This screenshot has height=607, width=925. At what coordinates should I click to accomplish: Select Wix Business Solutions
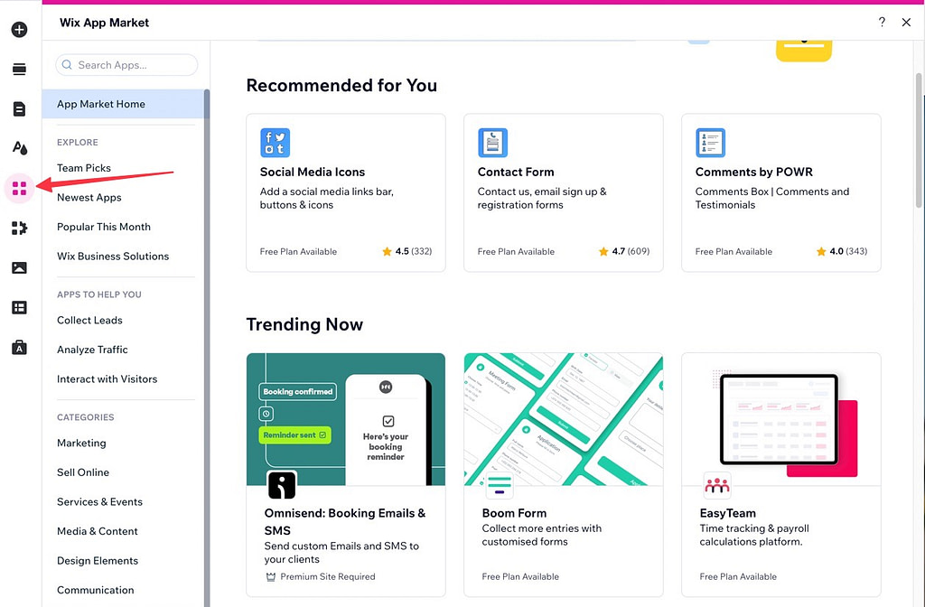point(113,256)
